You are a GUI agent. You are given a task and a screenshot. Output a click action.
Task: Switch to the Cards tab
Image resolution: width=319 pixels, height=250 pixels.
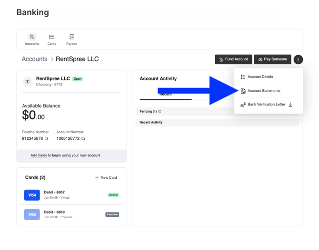click(51, 39)
